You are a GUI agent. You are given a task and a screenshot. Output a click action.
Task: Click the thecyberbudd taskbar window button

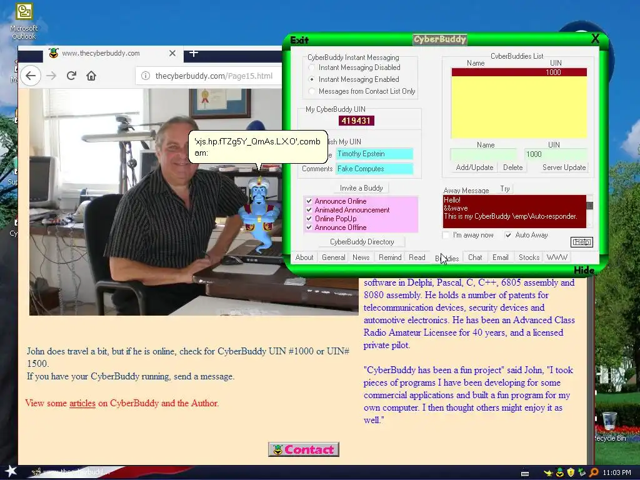pos(71,472)
